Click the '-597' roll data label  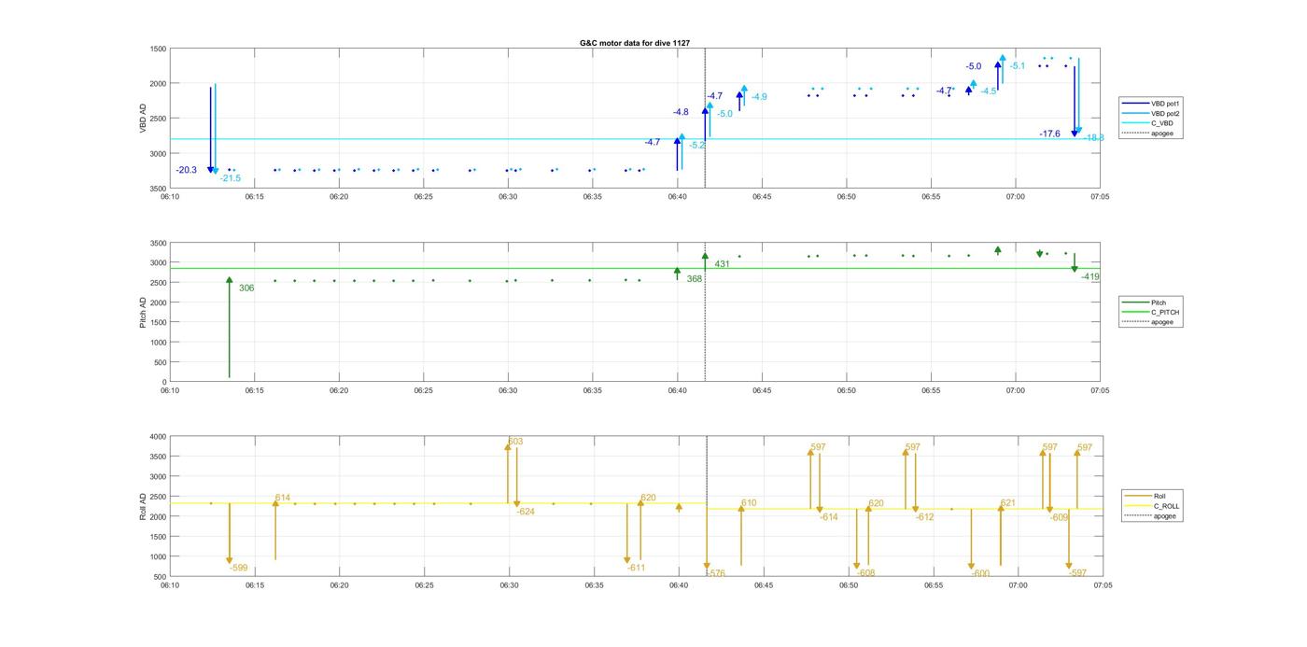pos(1077,573)
